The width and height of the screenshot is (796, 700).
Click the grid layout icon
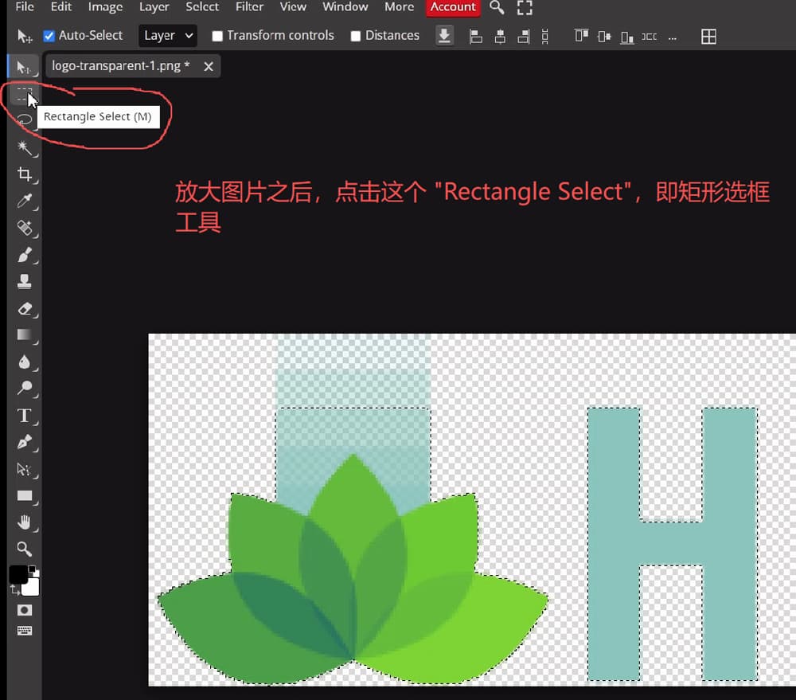pyautogui.click(x=708, y=37)
